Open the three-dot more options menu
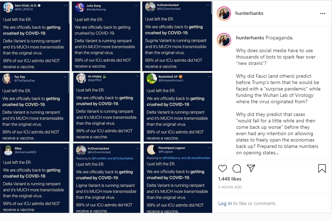This screenshot has height=221, width=332. [x=323, y=13]
